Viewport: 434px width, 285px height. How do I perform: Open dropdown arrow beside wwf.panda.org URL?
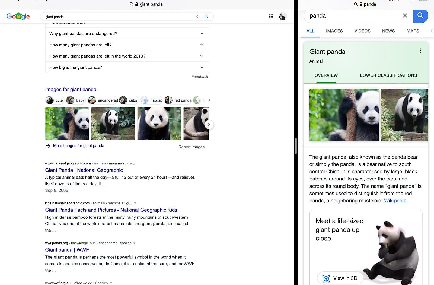pyautogui.click(x=135, y=243)
